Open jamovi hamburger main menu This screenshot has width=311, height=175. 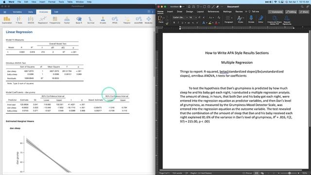(5, 12)
